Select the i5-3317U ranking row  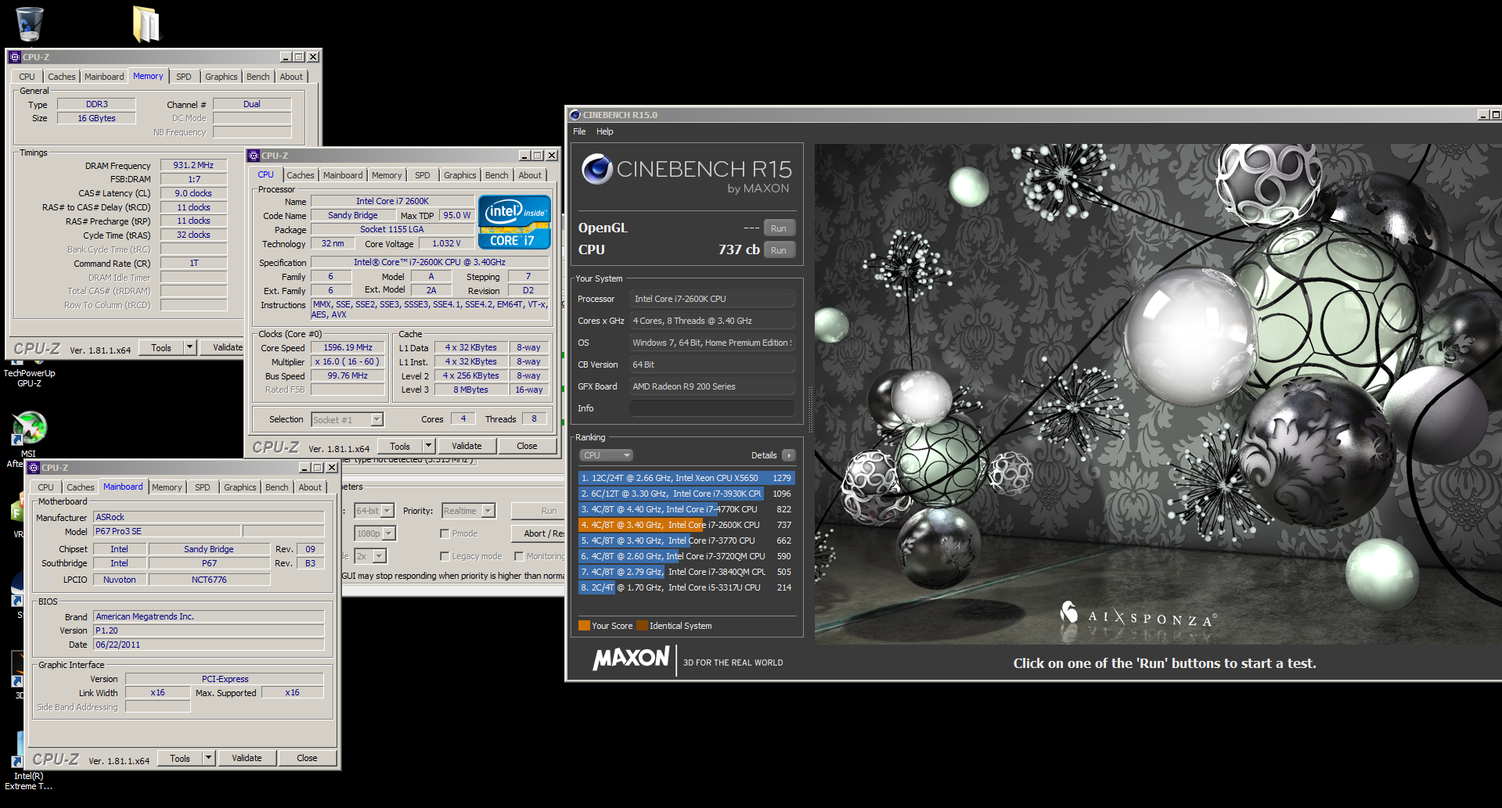686,587
